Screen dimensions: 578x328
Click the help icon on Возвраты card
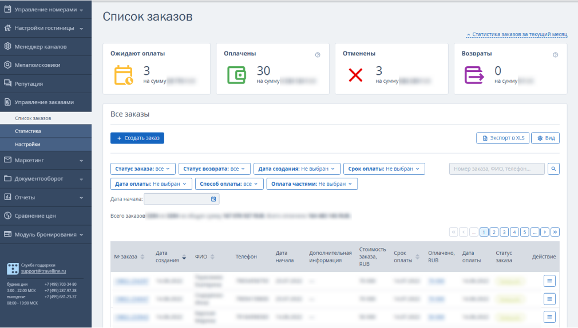(555, 55)
